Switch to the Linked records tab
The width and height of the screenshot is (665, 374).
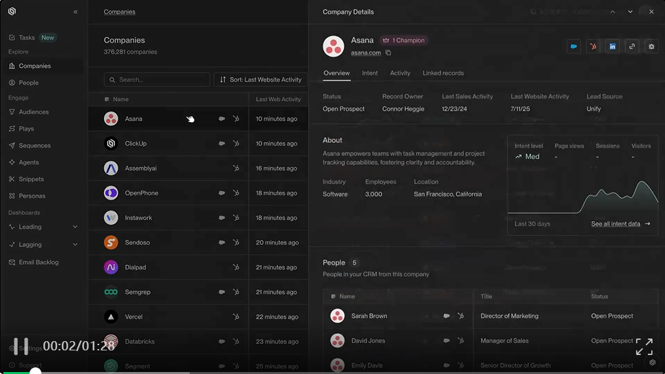pos(443,73)
